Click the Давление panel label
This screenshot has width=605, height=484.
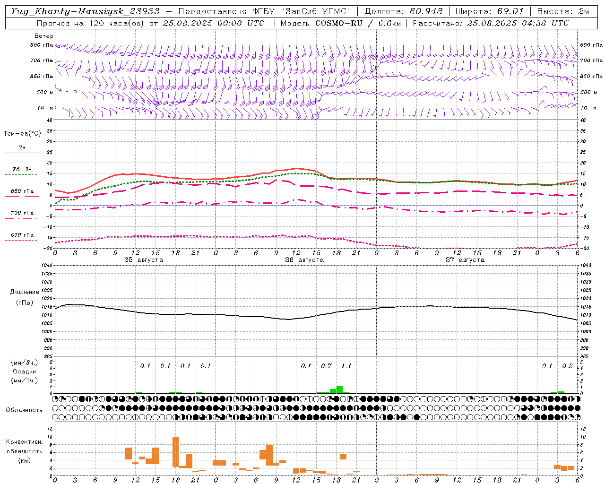[x=25, y=292]
